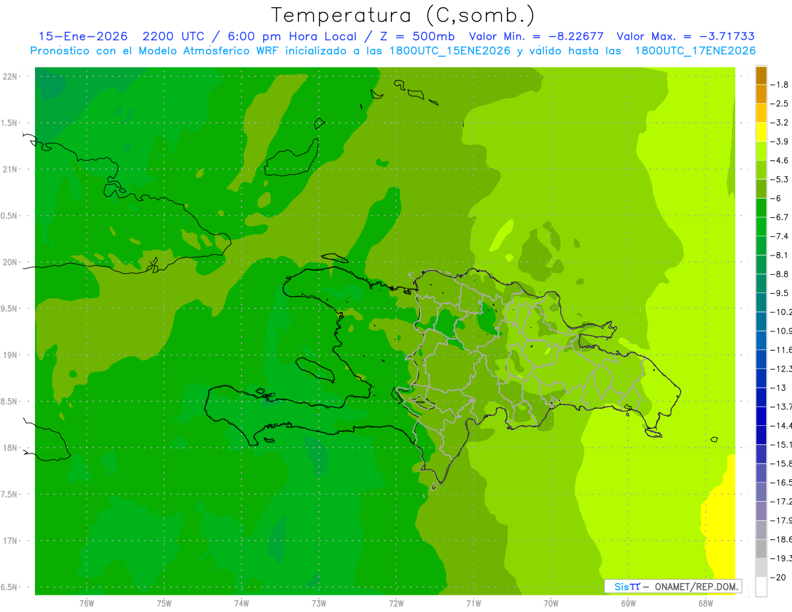Click the "1800UTC_17ENE2026" valid-until time
The height and width of the screenshot is (612, 792).
(x=694, y=51)
